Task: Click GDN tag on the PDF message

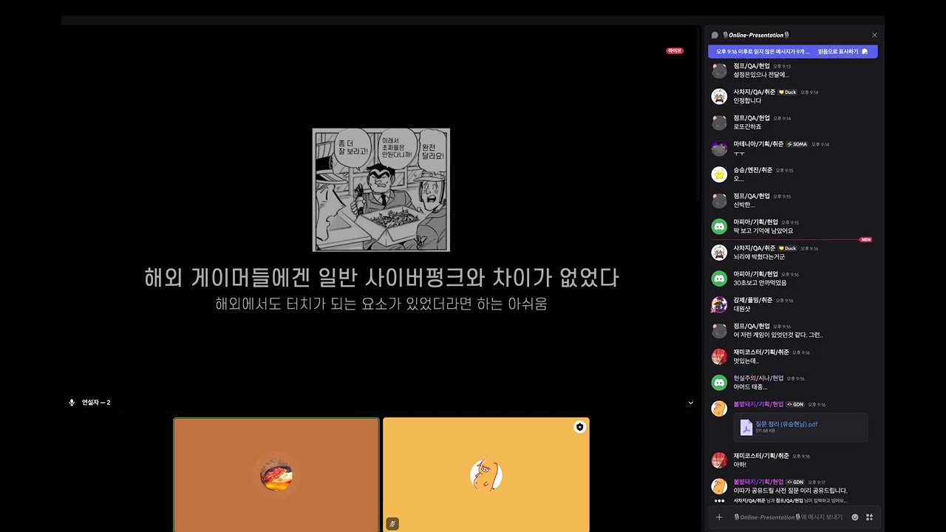Action: click(x=795, y=404)
